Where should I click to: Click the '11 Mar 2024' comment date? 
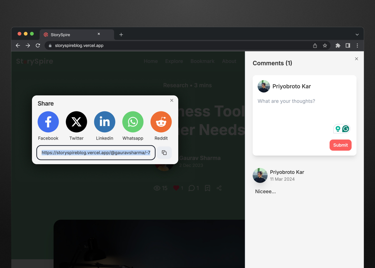click(x=282, y=179)
